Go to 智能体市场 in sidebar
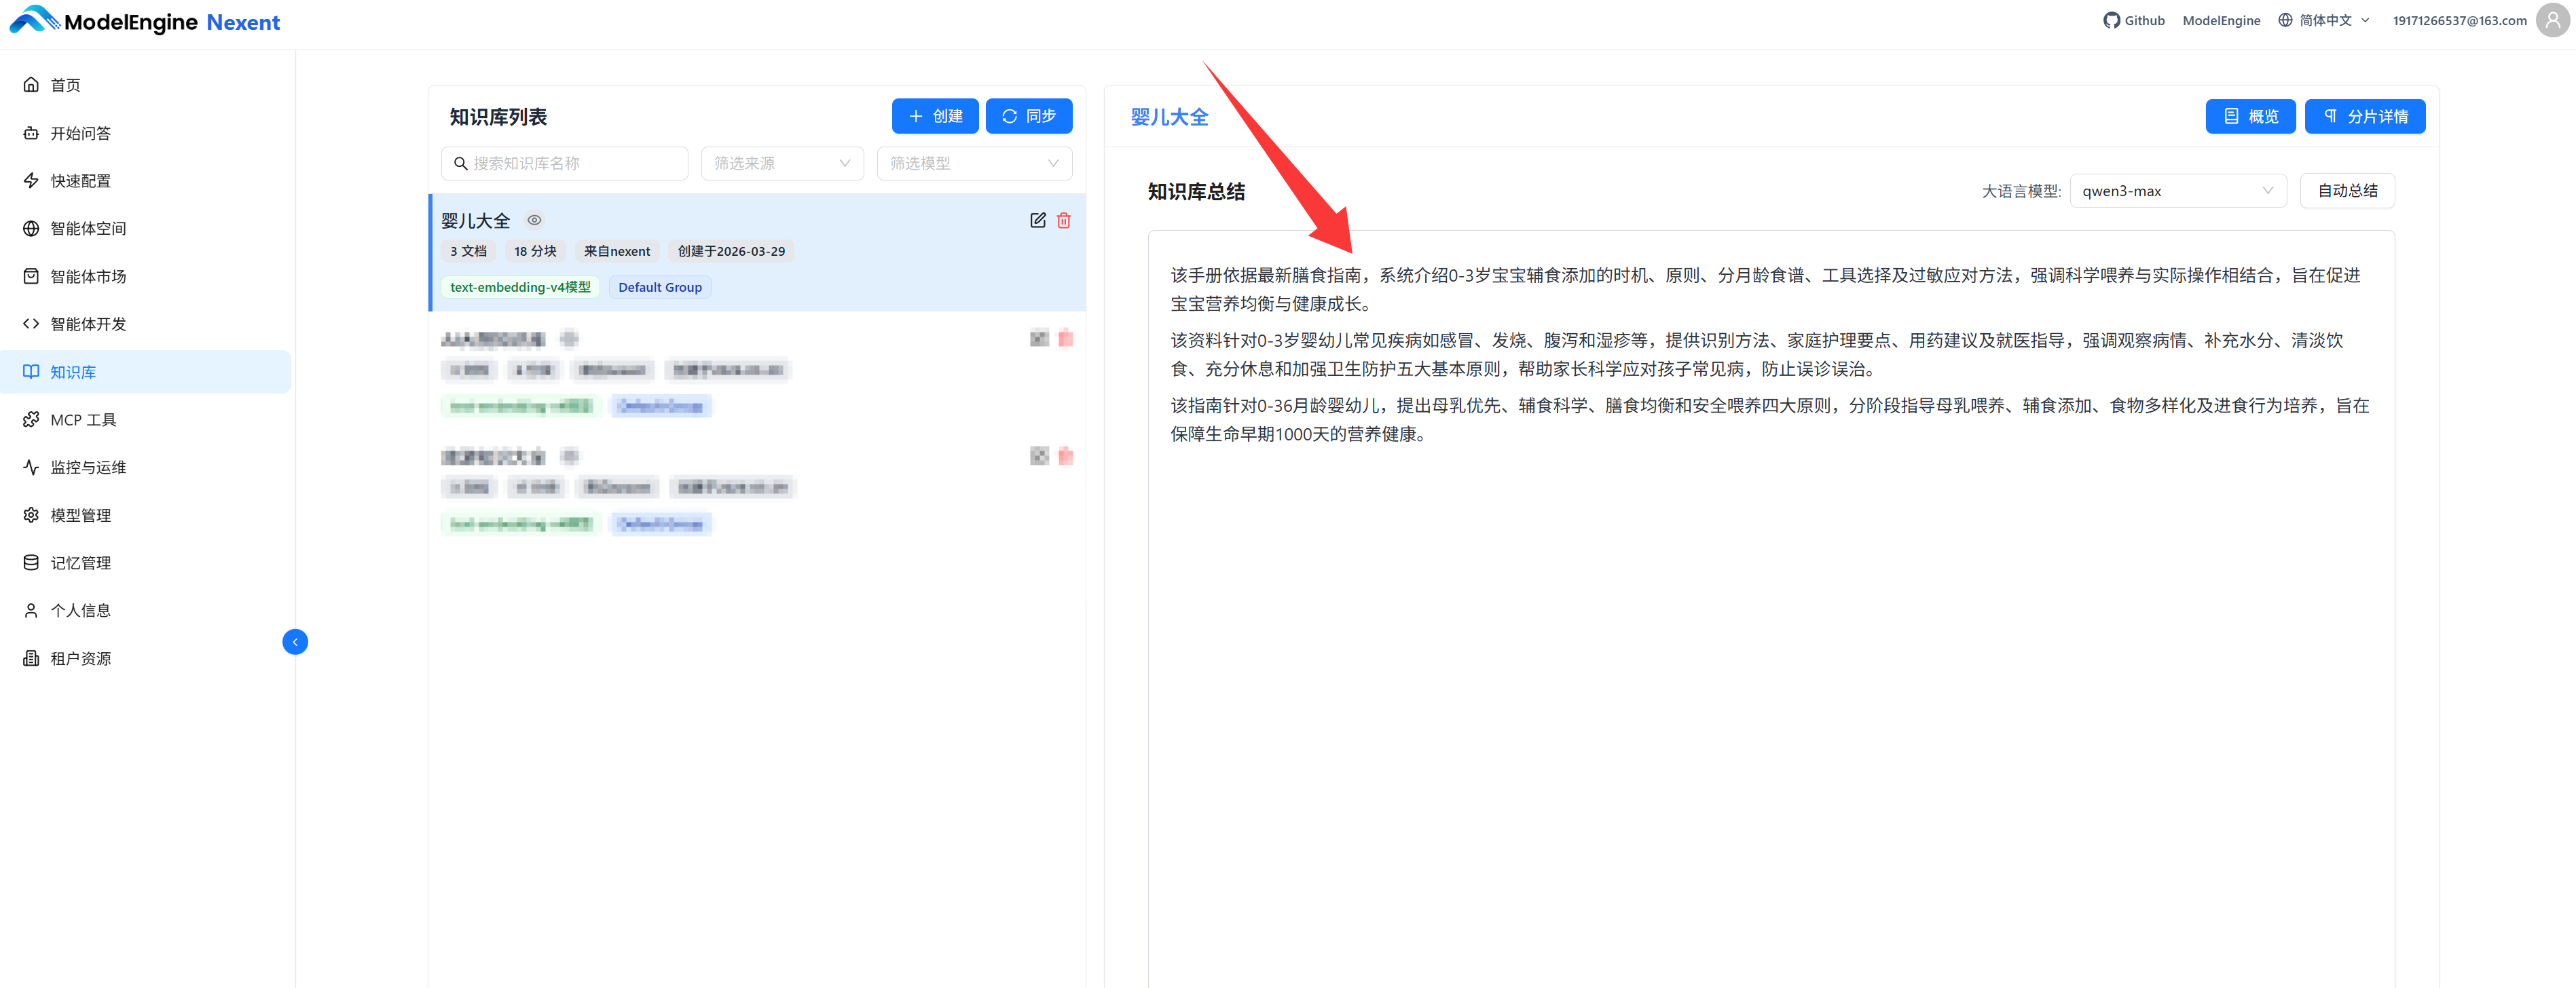This screenshot has width=2576, height=988. (88, 275)
